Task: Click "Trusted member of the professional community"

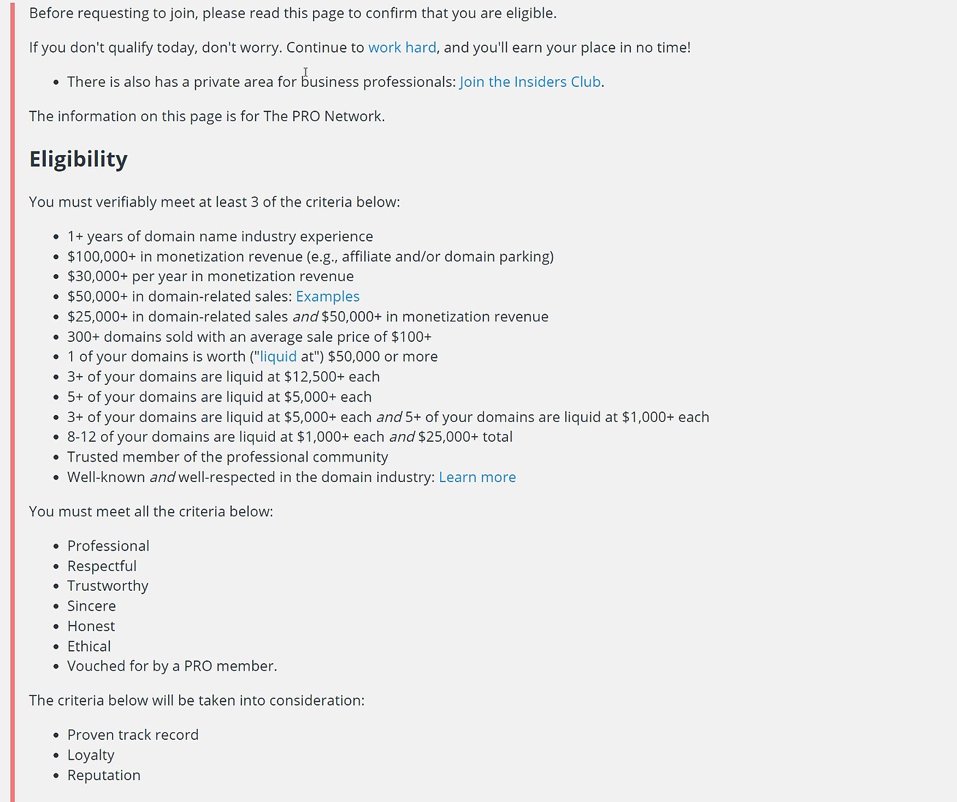Action: [228, 457]
